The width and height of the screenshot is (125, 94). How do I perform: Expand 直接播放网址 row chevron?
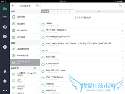click(38, 49)
